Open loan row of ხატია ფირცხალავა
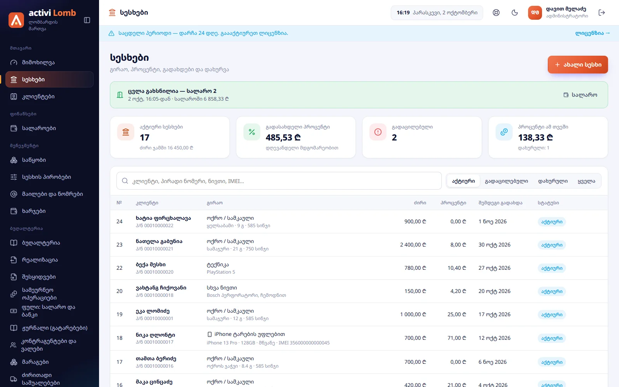 click(359, 221)
